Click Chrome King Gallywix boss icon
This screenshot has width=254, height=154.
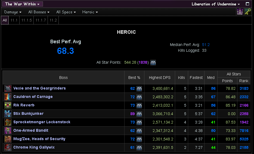coord(8,147)
